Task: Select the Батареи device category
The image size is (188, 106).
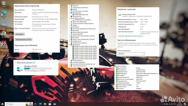Action: tap(75, 9)
